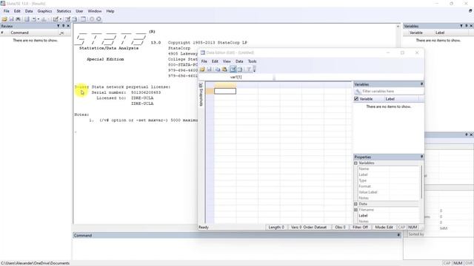Open the Data Editor Tools menu

tap(253, 61)
